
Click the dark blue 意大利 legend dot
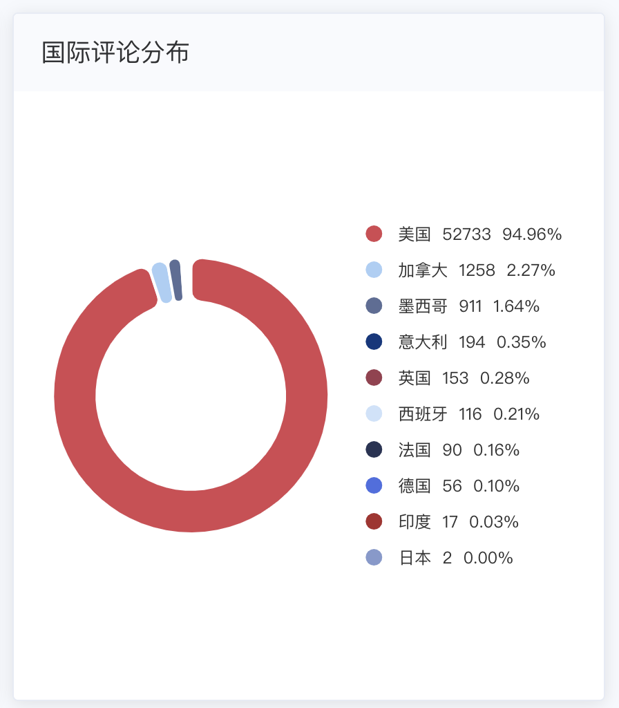click(x=374, y=342)
